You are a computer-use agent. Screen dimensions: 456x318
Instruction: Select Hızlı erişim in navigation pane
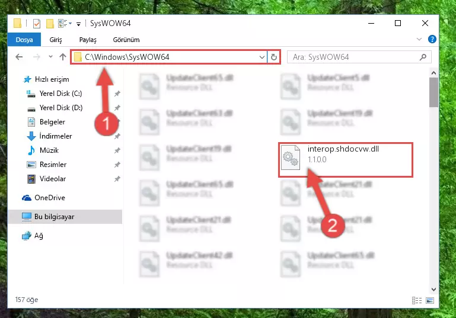point(52,79)
